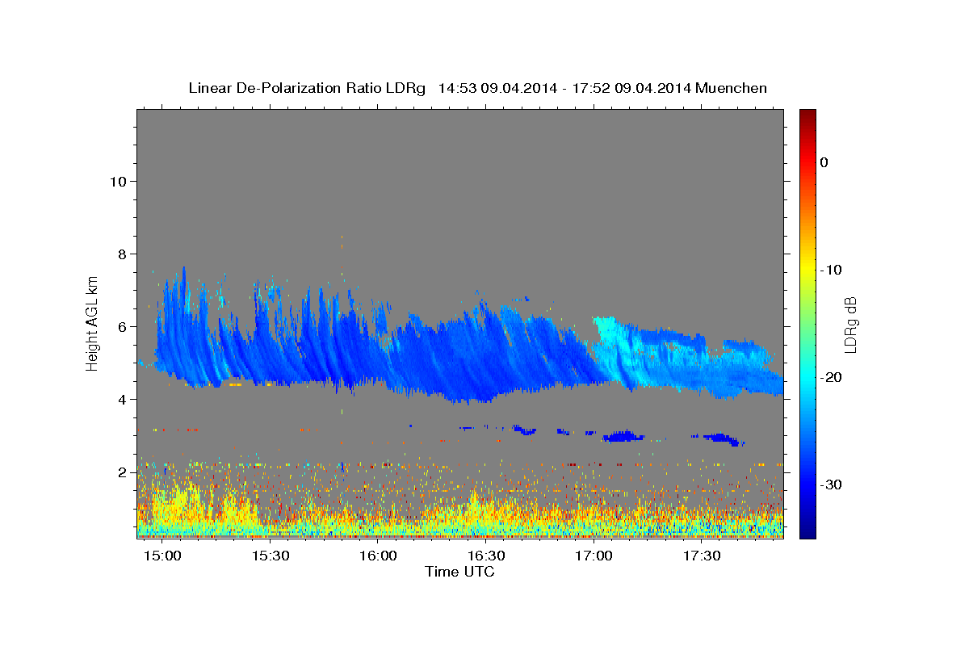969x646 pixels.
Task: Click the height tick label 2
Action: pyautogui.click(x=123, y=472)
